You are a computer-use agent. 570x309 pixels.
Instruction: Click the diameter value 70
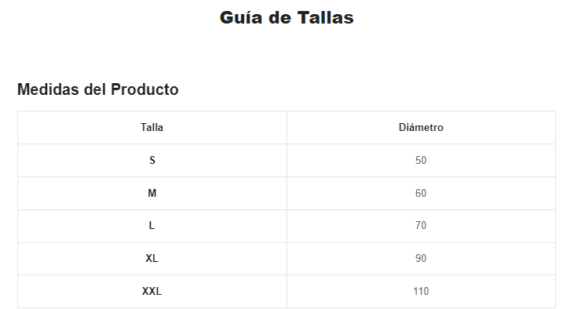421,226
